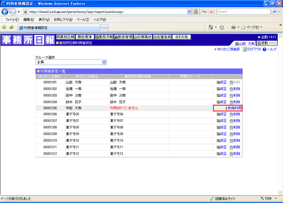
Task: Click 修正 for 佐藤 一郎 row
Action: tap(222, 89)
